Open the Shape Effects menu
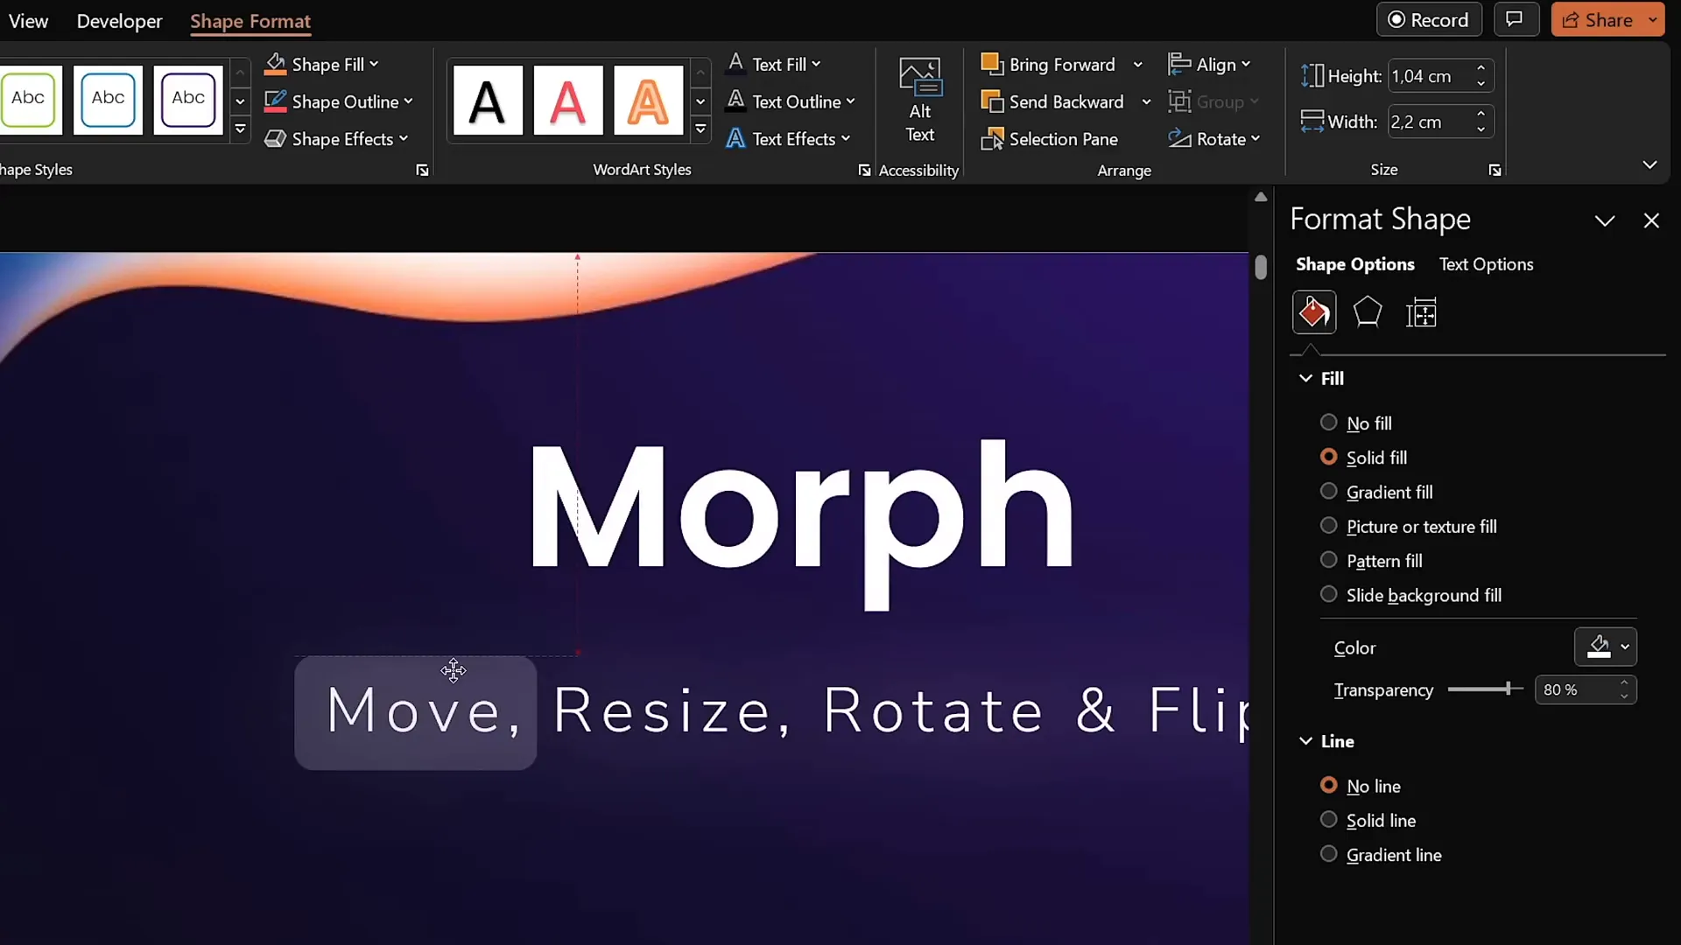The width and height of the screenshot is (1681, 945). coord(336,139)
